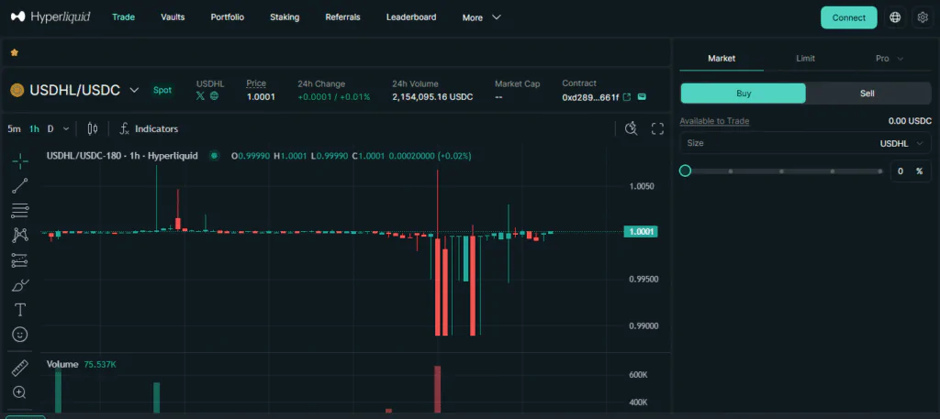
Task: Click the order size percentage slider handle
Action: coord(685,171)
